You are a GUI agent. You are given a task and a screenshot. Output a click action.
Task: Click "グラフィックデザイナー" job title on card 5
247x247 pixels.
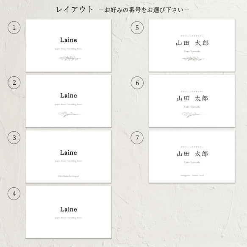point(192,36)
